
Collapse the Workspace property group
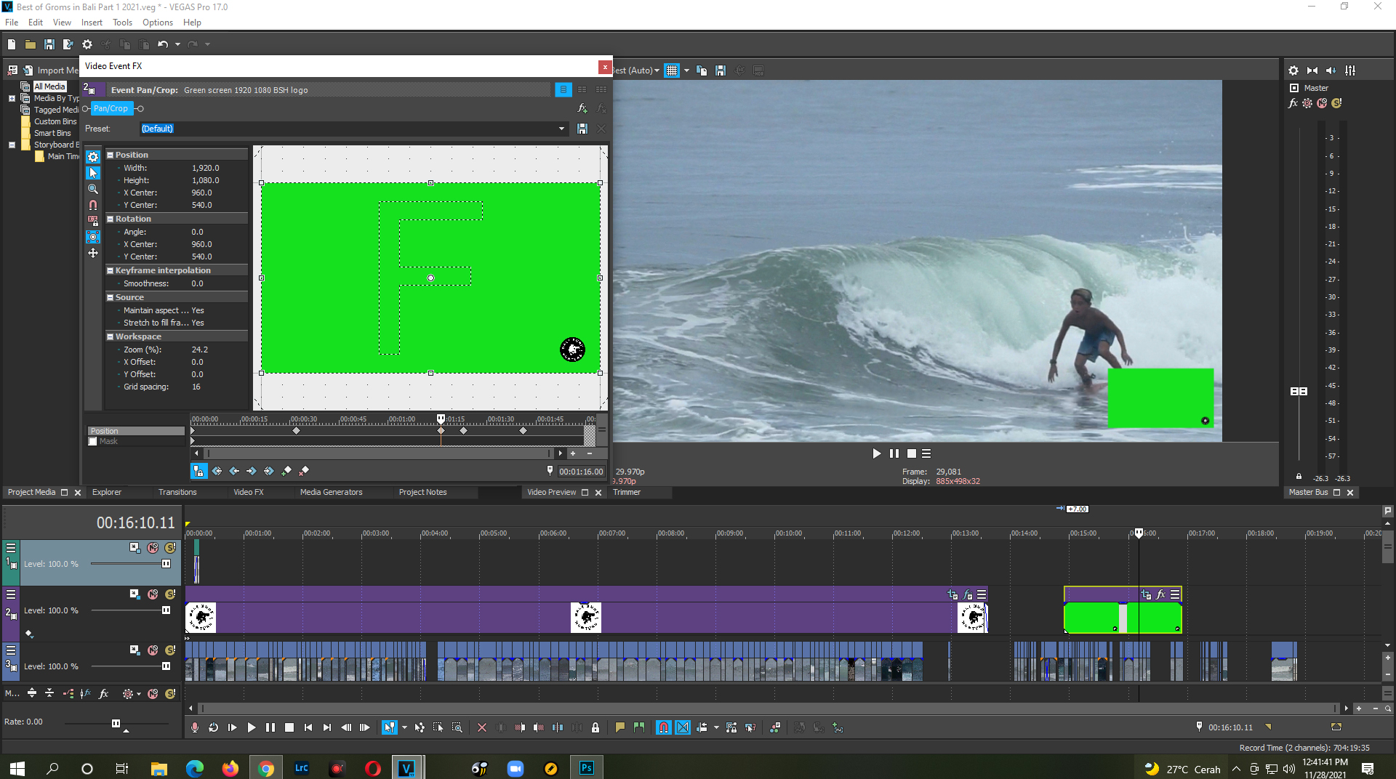tap(111, 336)
